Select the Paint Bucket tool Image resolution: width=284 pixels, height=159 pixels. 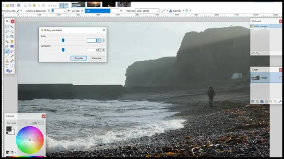(x=7, y=46)
